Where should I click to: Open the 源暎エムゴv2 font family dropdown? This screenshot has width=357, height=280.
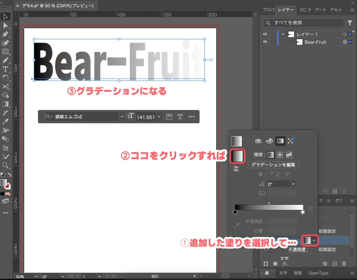point(122,116)
